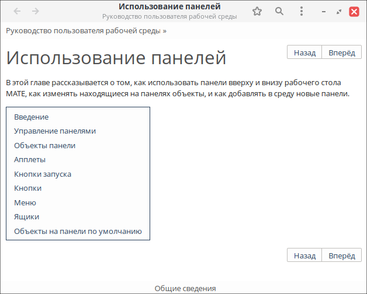Click the back arrow in the header bar
Viewport: 367px width, 294px height.
tap(17, 11)
